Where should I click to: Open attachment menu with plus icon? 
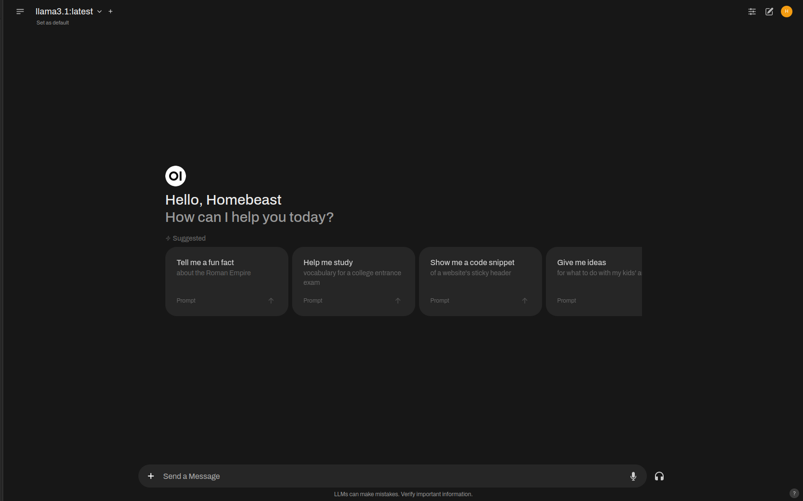click(150, 476)
